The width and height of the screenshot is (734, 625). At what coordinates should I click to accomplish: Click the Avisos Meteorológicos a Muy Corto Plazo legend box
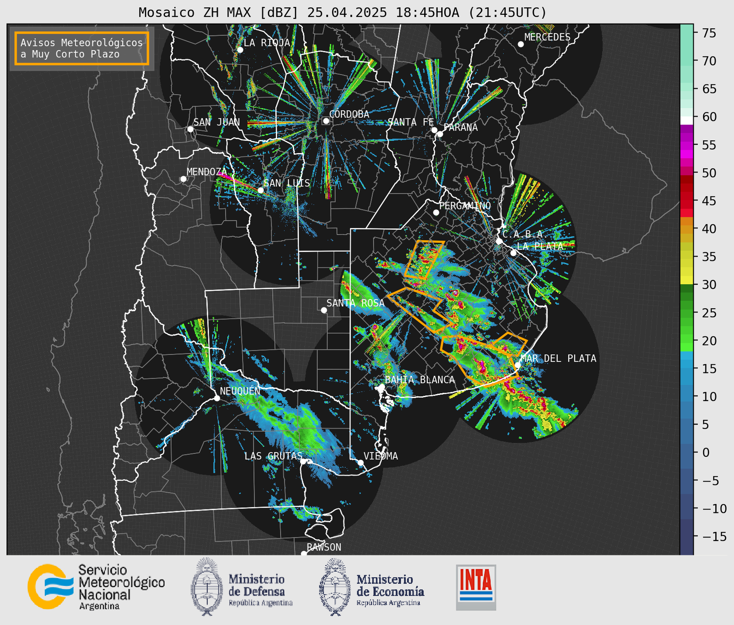tap(82, 48)
